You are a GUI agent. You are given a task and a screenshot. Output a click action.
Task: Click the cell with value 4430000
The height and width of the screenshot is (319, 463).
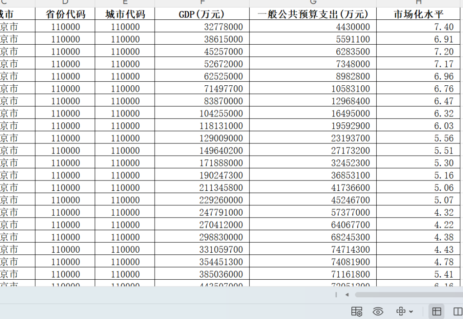[x=312, y=27]
